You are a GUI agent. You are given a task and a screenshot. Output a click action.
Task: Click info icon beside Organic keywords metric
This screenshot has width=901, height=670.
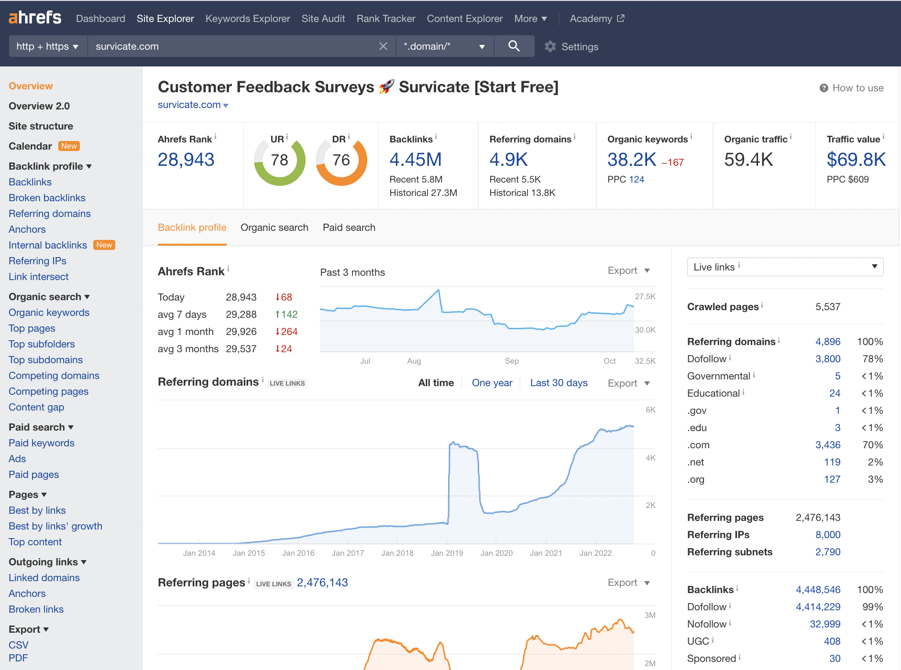point(691,137)
